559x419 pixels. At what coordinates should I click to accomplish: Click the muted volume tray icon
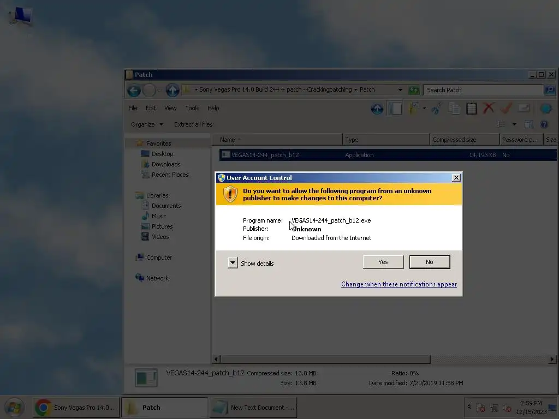click(x=507, y=407)
